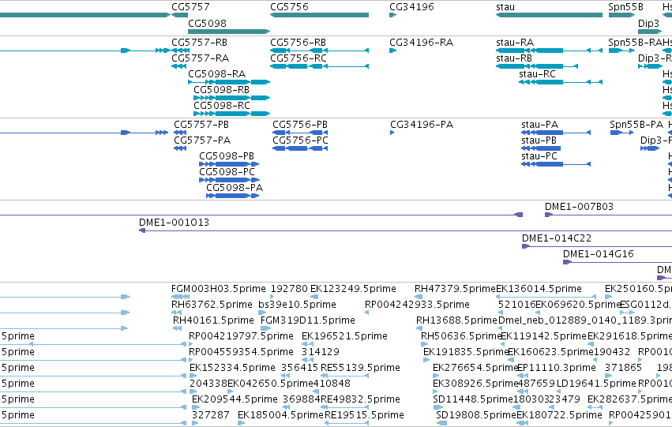672x427 pixels.
Task: Select the CG5757 gene label
Action: (190, 7)
